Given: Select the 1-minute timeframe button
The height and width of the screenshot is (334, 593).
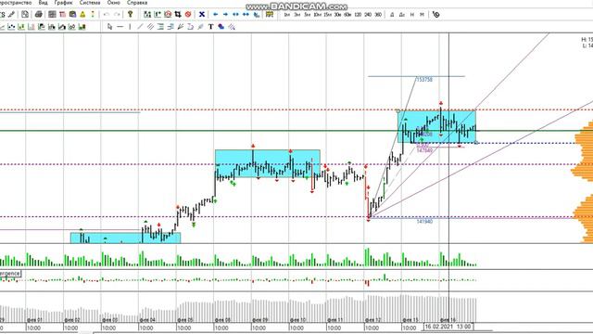Looking at the screenshot, I should point(287,15).
